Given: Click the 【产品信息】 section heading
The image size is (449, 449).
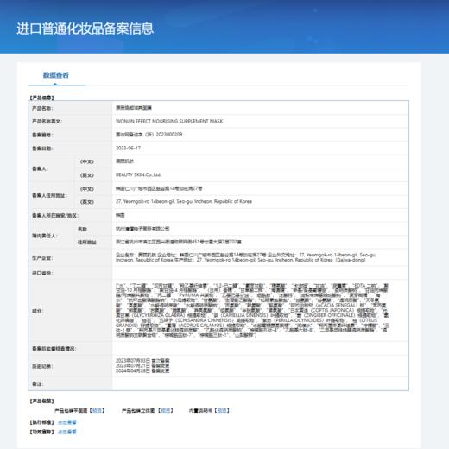Looking at the screenshot, I should coord(41,98).
